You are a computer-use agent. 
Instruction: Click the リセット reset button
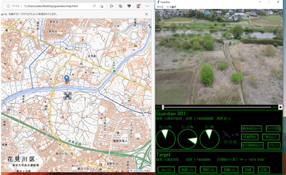click(274, 145)
